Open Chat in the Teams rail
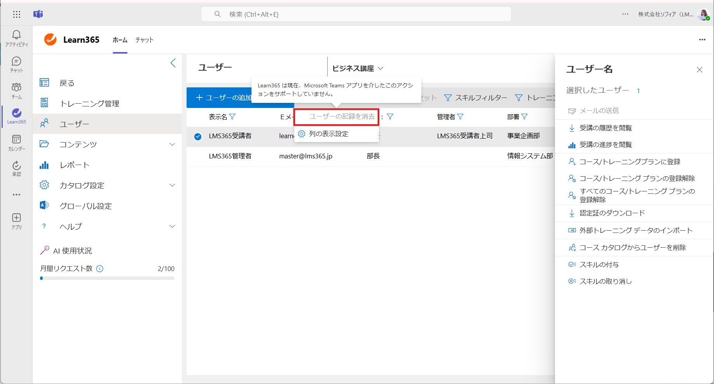 (16, 64)
